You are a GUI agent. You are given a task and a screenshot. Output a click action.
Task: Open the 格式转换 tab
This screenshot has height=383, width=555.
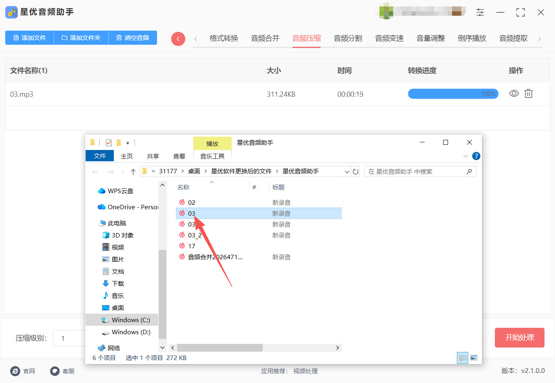[x=224, y=38]
